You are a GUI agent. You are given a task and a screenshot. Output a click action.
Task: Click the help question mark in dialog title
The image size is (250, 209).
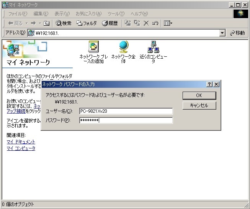209,84
